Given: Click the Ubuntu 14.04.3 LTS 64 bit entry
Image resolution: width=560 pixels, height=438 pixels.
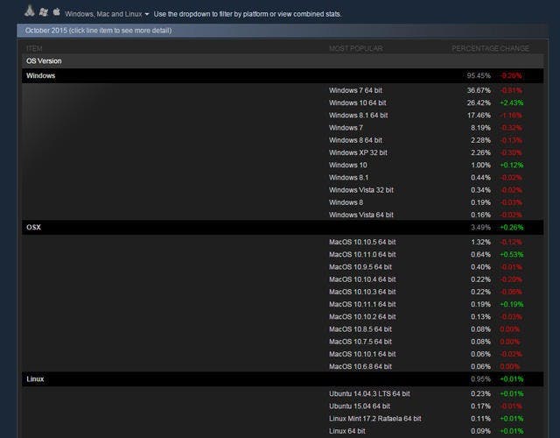Looking at the screenshot, I should (x=369, y=393).
